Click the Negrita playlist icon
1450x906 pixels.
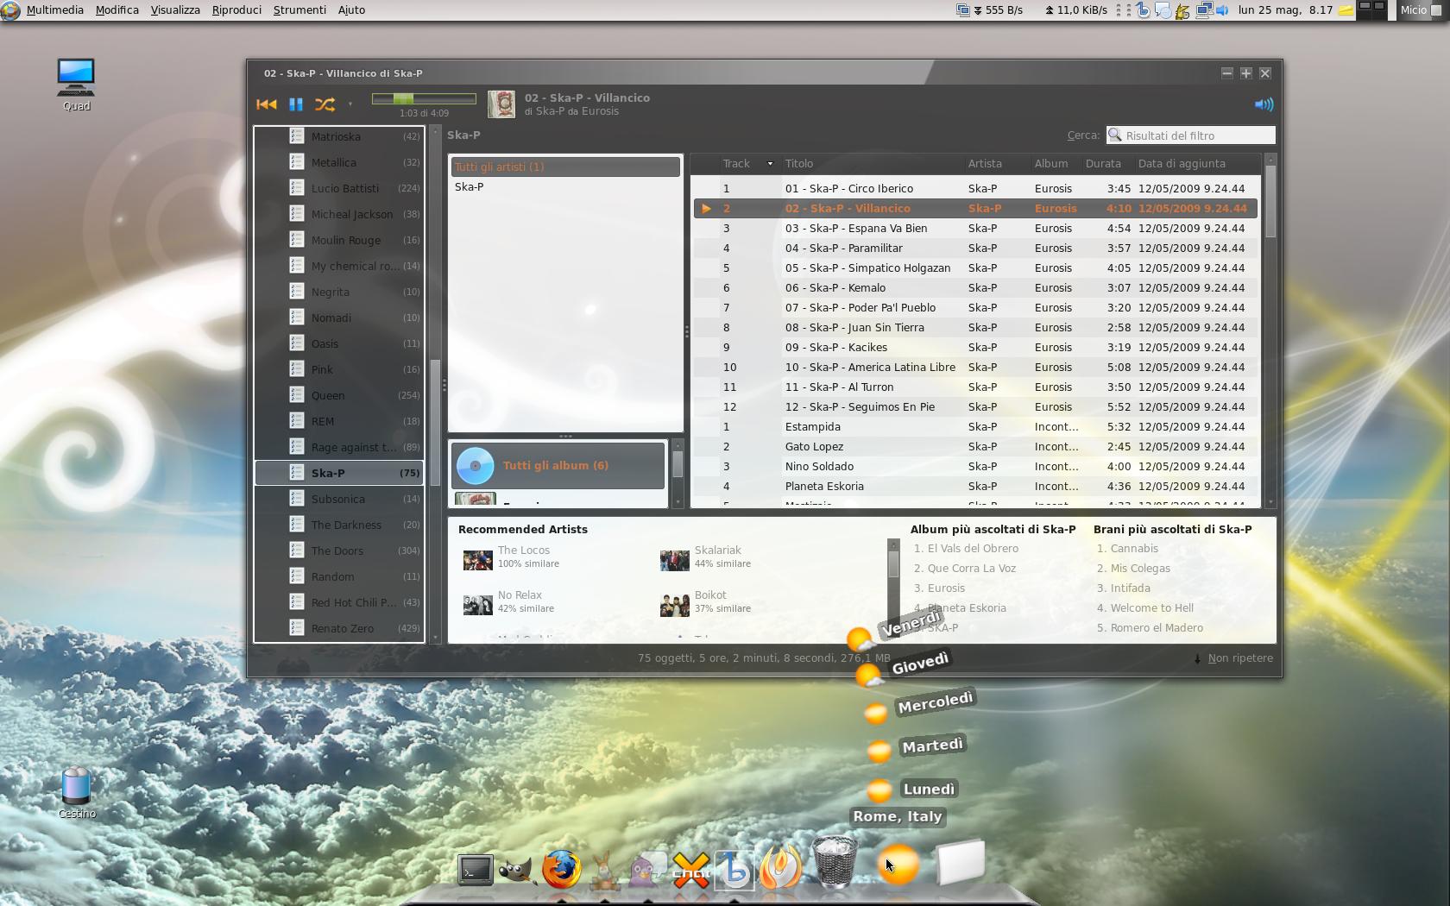click(x=297, y=292)
